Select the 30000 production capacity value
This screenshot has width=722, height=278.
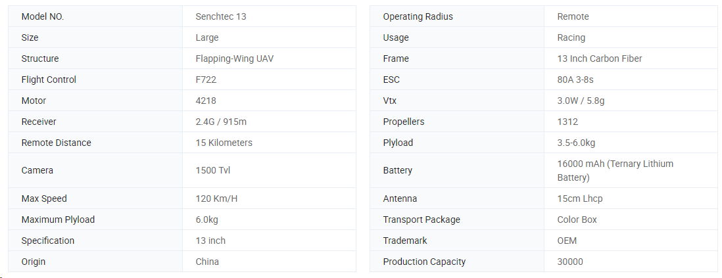point(570,262)
